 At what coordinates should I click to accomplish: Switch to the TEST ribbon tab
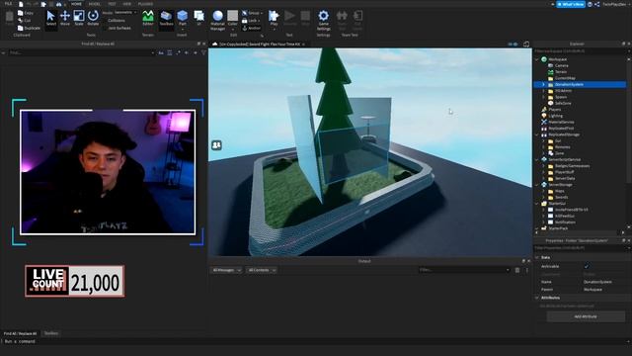point(112,4)
